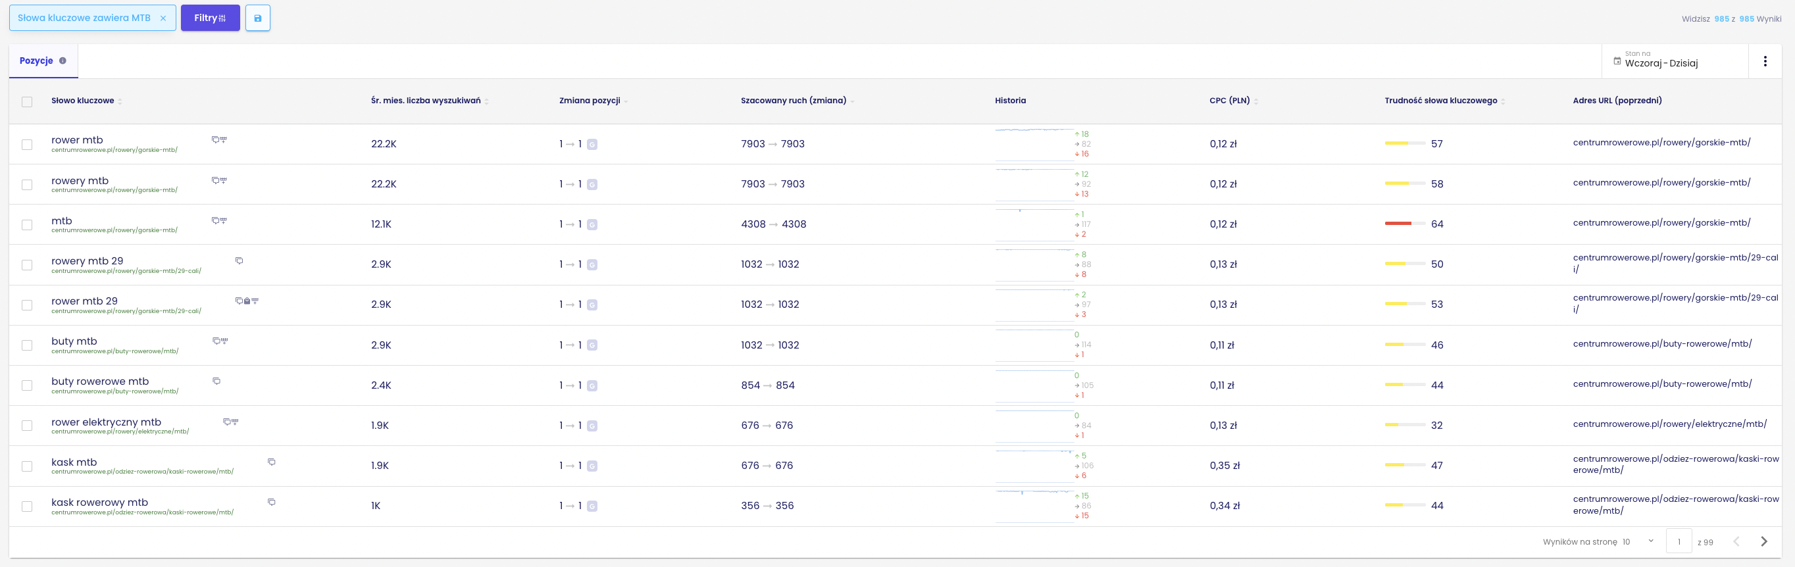Select the checkbox for 'kask mtb' row
The width and height of the screenshot is (1795, 567).
(x=27, y=466)
